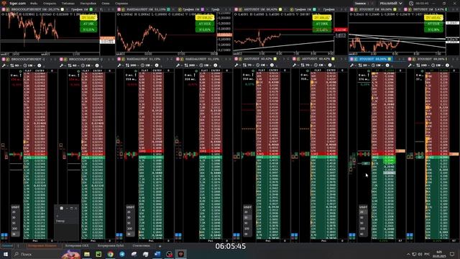Click blue grid icon at bottom of highlighted STOUSDT book
Viewport: 460px width, 259px height.
(x=352, y=235)
